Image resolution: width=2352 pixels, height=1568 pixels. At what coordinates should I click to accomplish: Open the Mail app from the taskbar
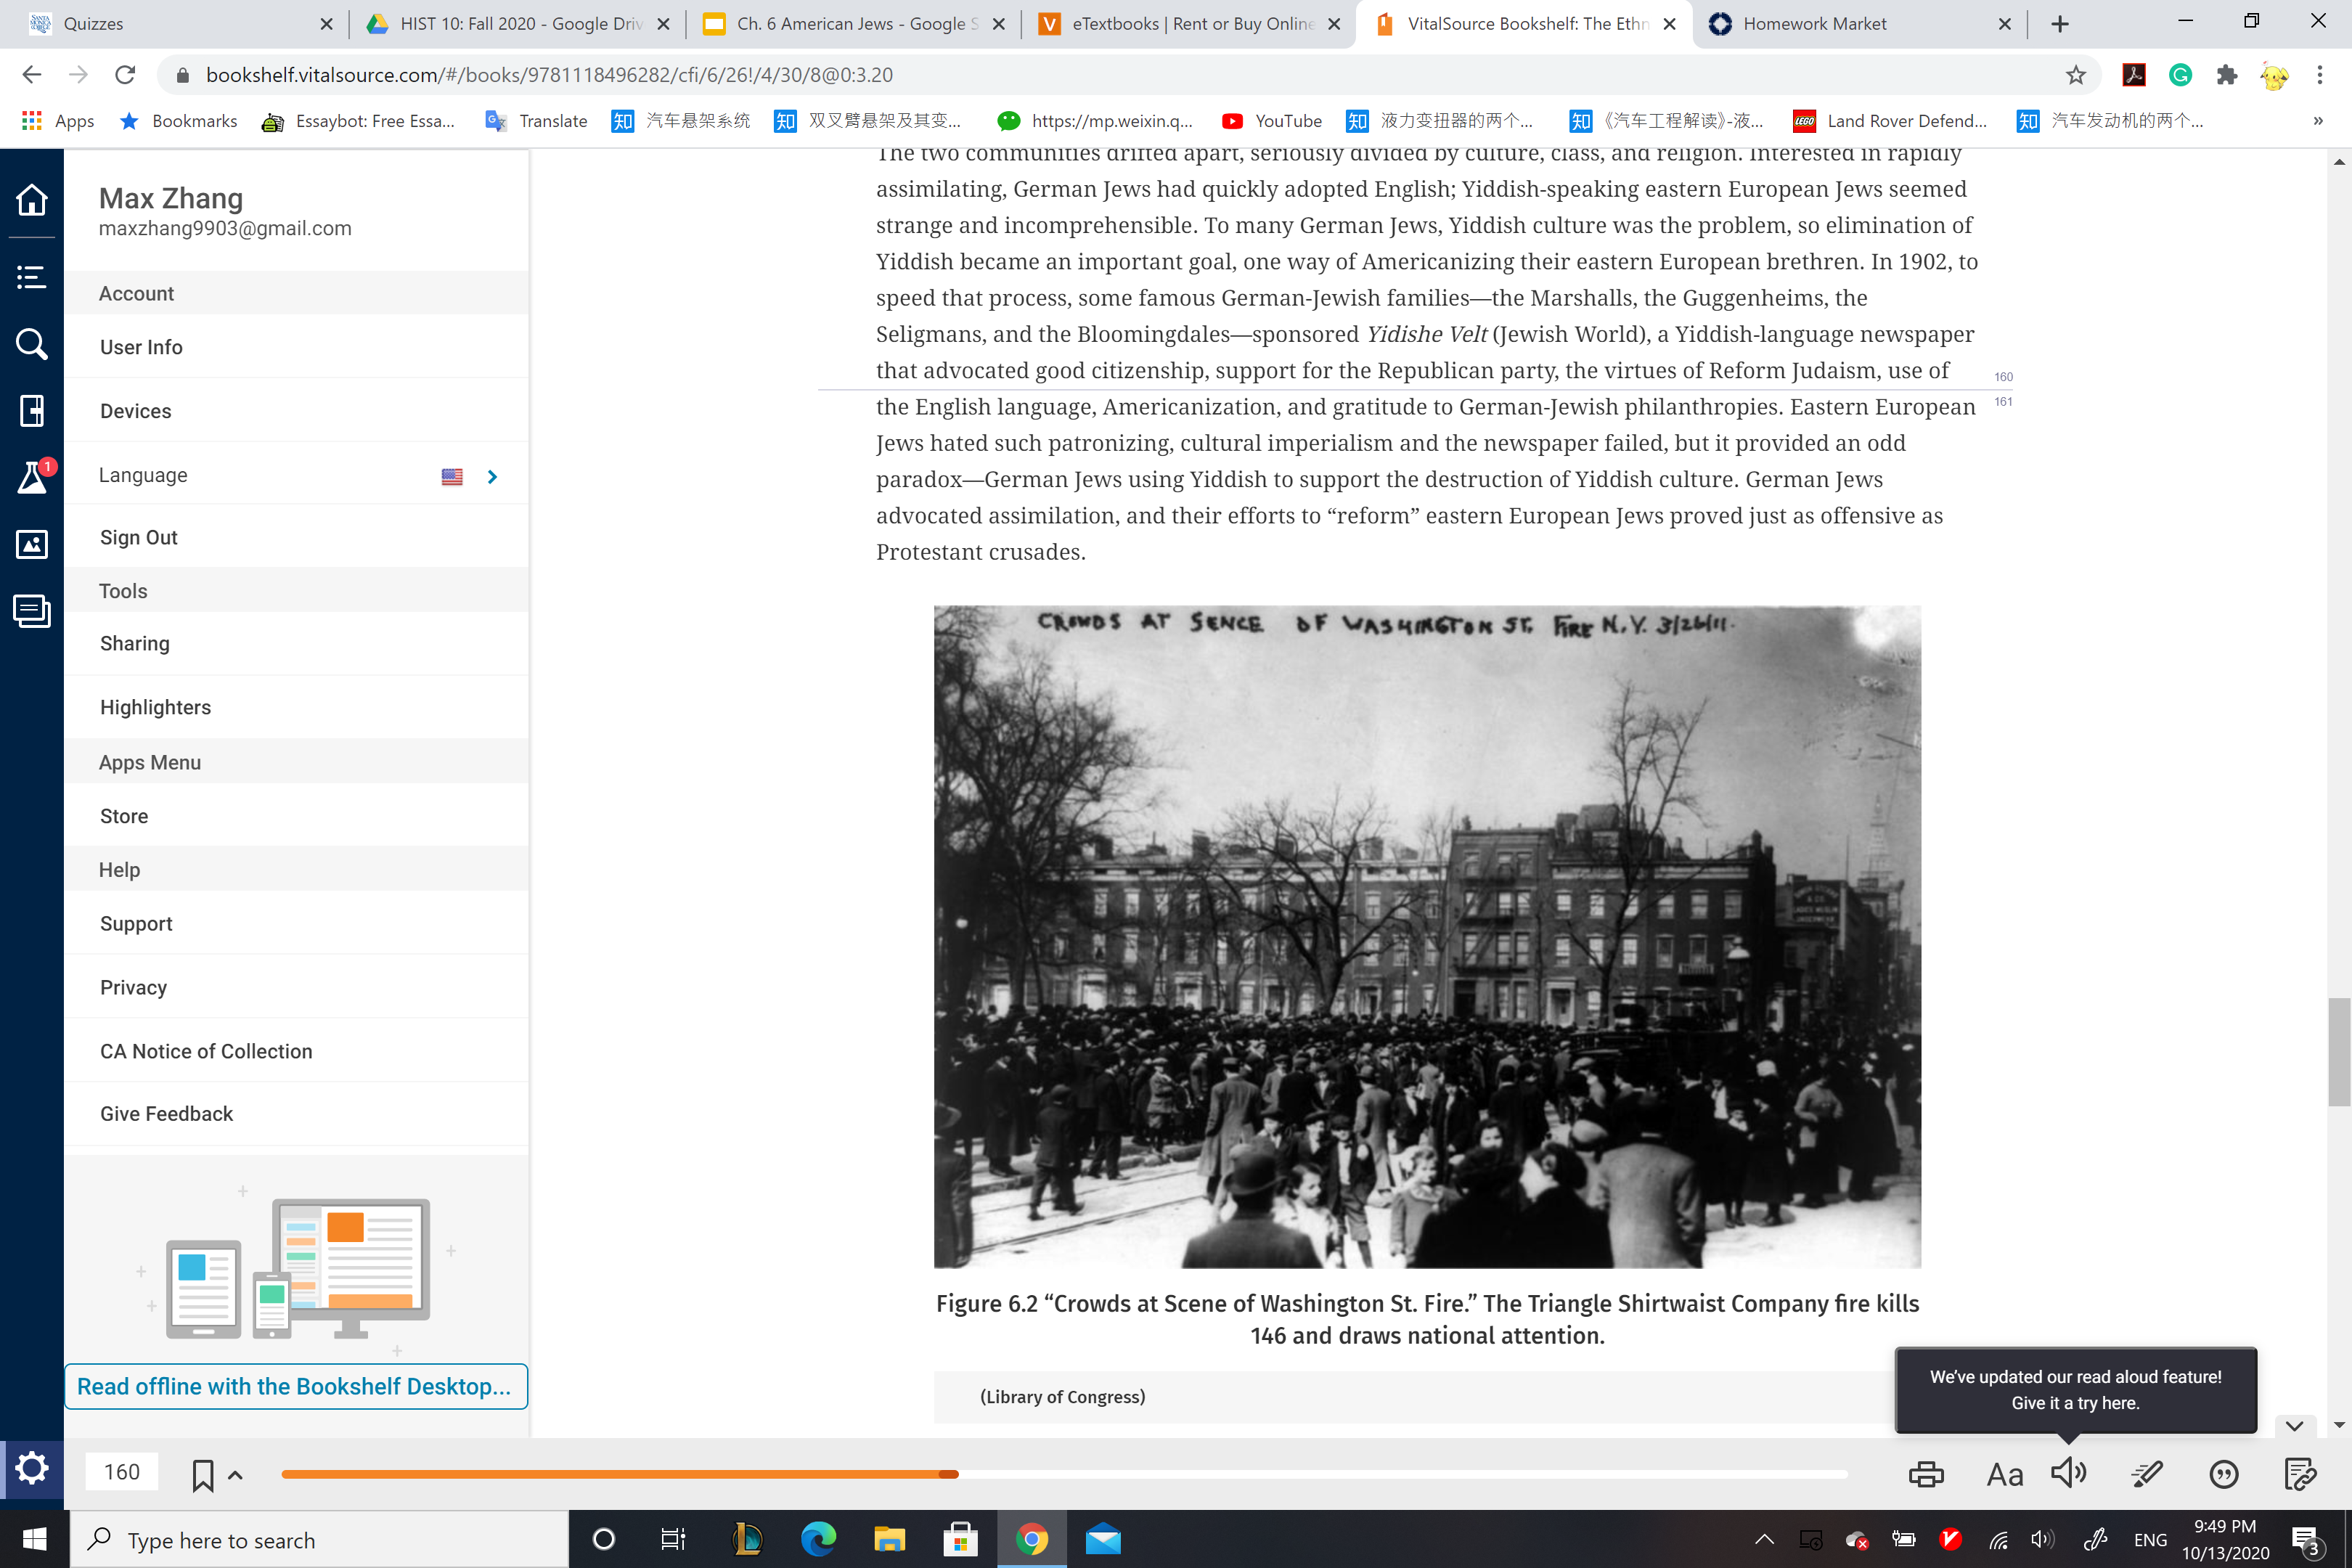[x=1103, y=1539]
